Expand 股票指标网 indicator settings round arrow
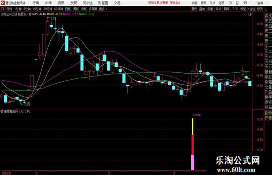Screen dimensions: 272x175 [2, 111]
